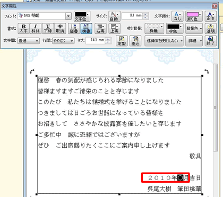Toggle bold (太字) formatting
The width and height of the screenshot is (223, 197).
pos(23,29)
